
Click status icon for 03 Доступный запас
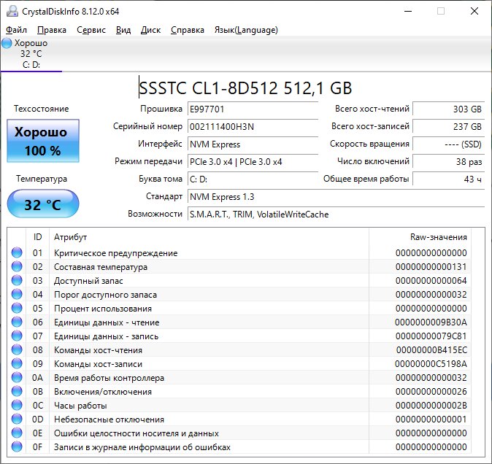(17, 280)
